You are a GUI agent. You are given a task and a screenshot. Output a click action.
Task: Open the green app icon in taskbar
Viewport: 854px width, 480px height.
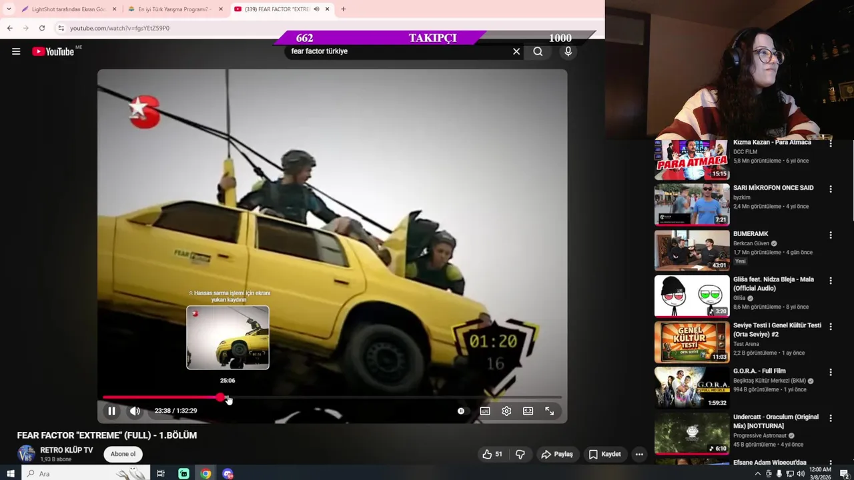tap(183, 473)
